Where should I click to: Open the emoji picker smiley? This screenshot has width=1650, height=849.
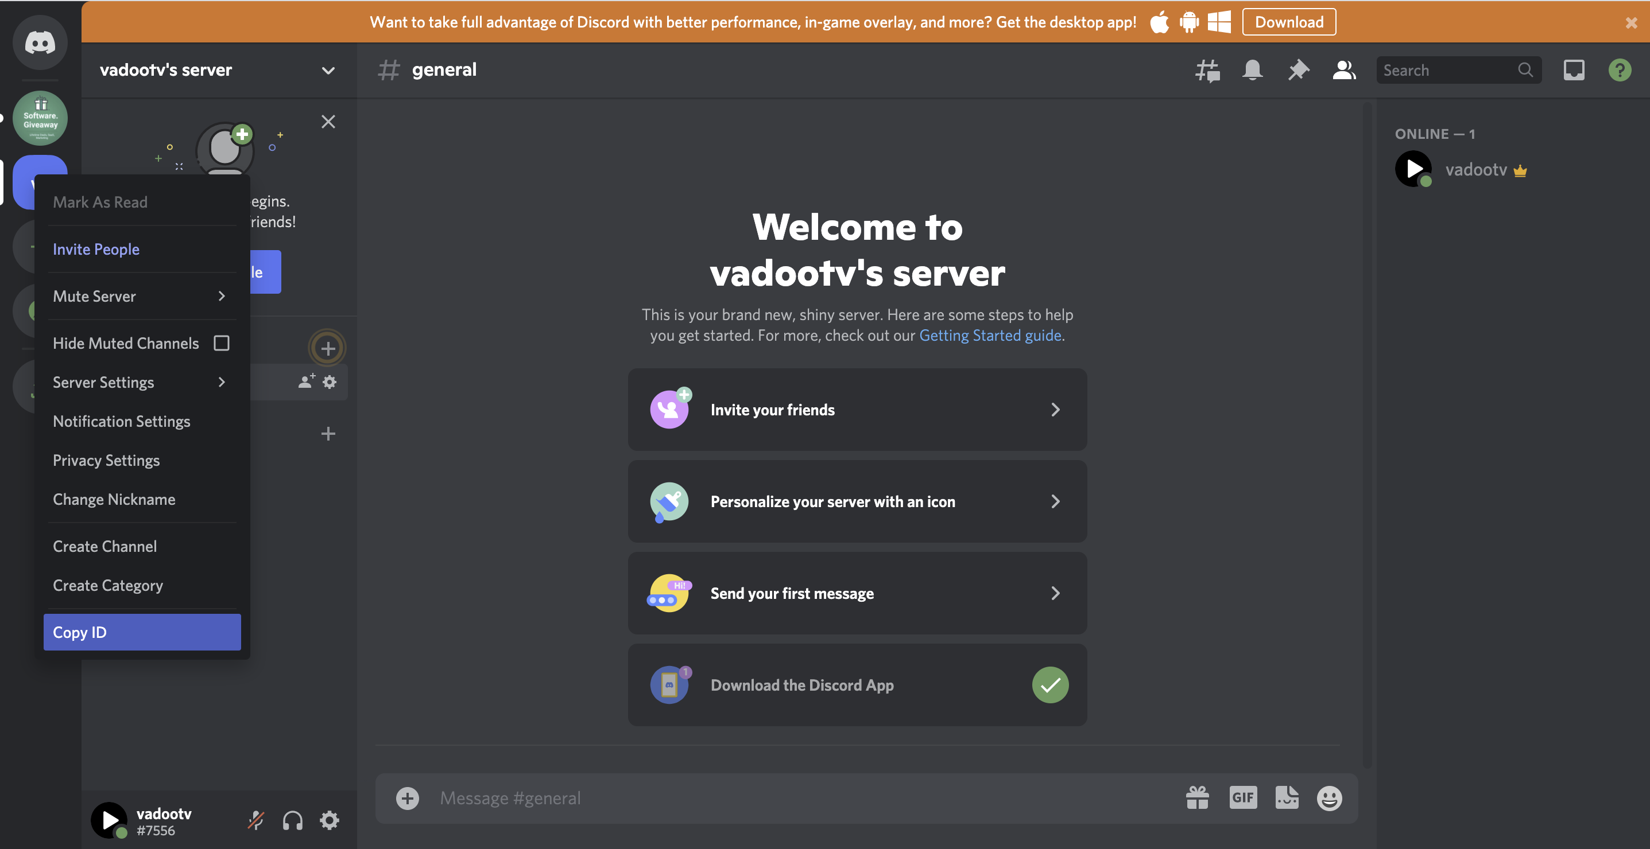(1329, 798)
